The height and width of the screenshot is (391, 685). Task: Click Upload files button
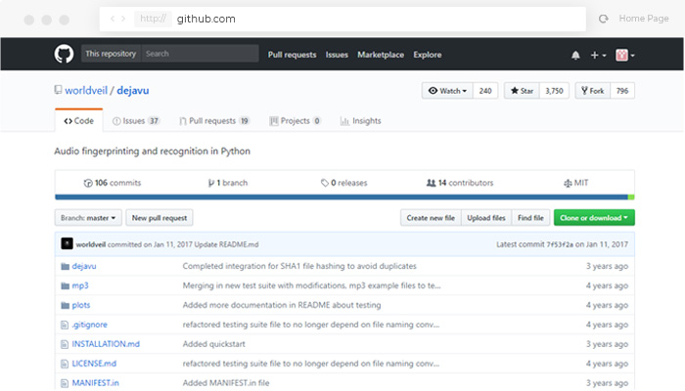point(486,218)
